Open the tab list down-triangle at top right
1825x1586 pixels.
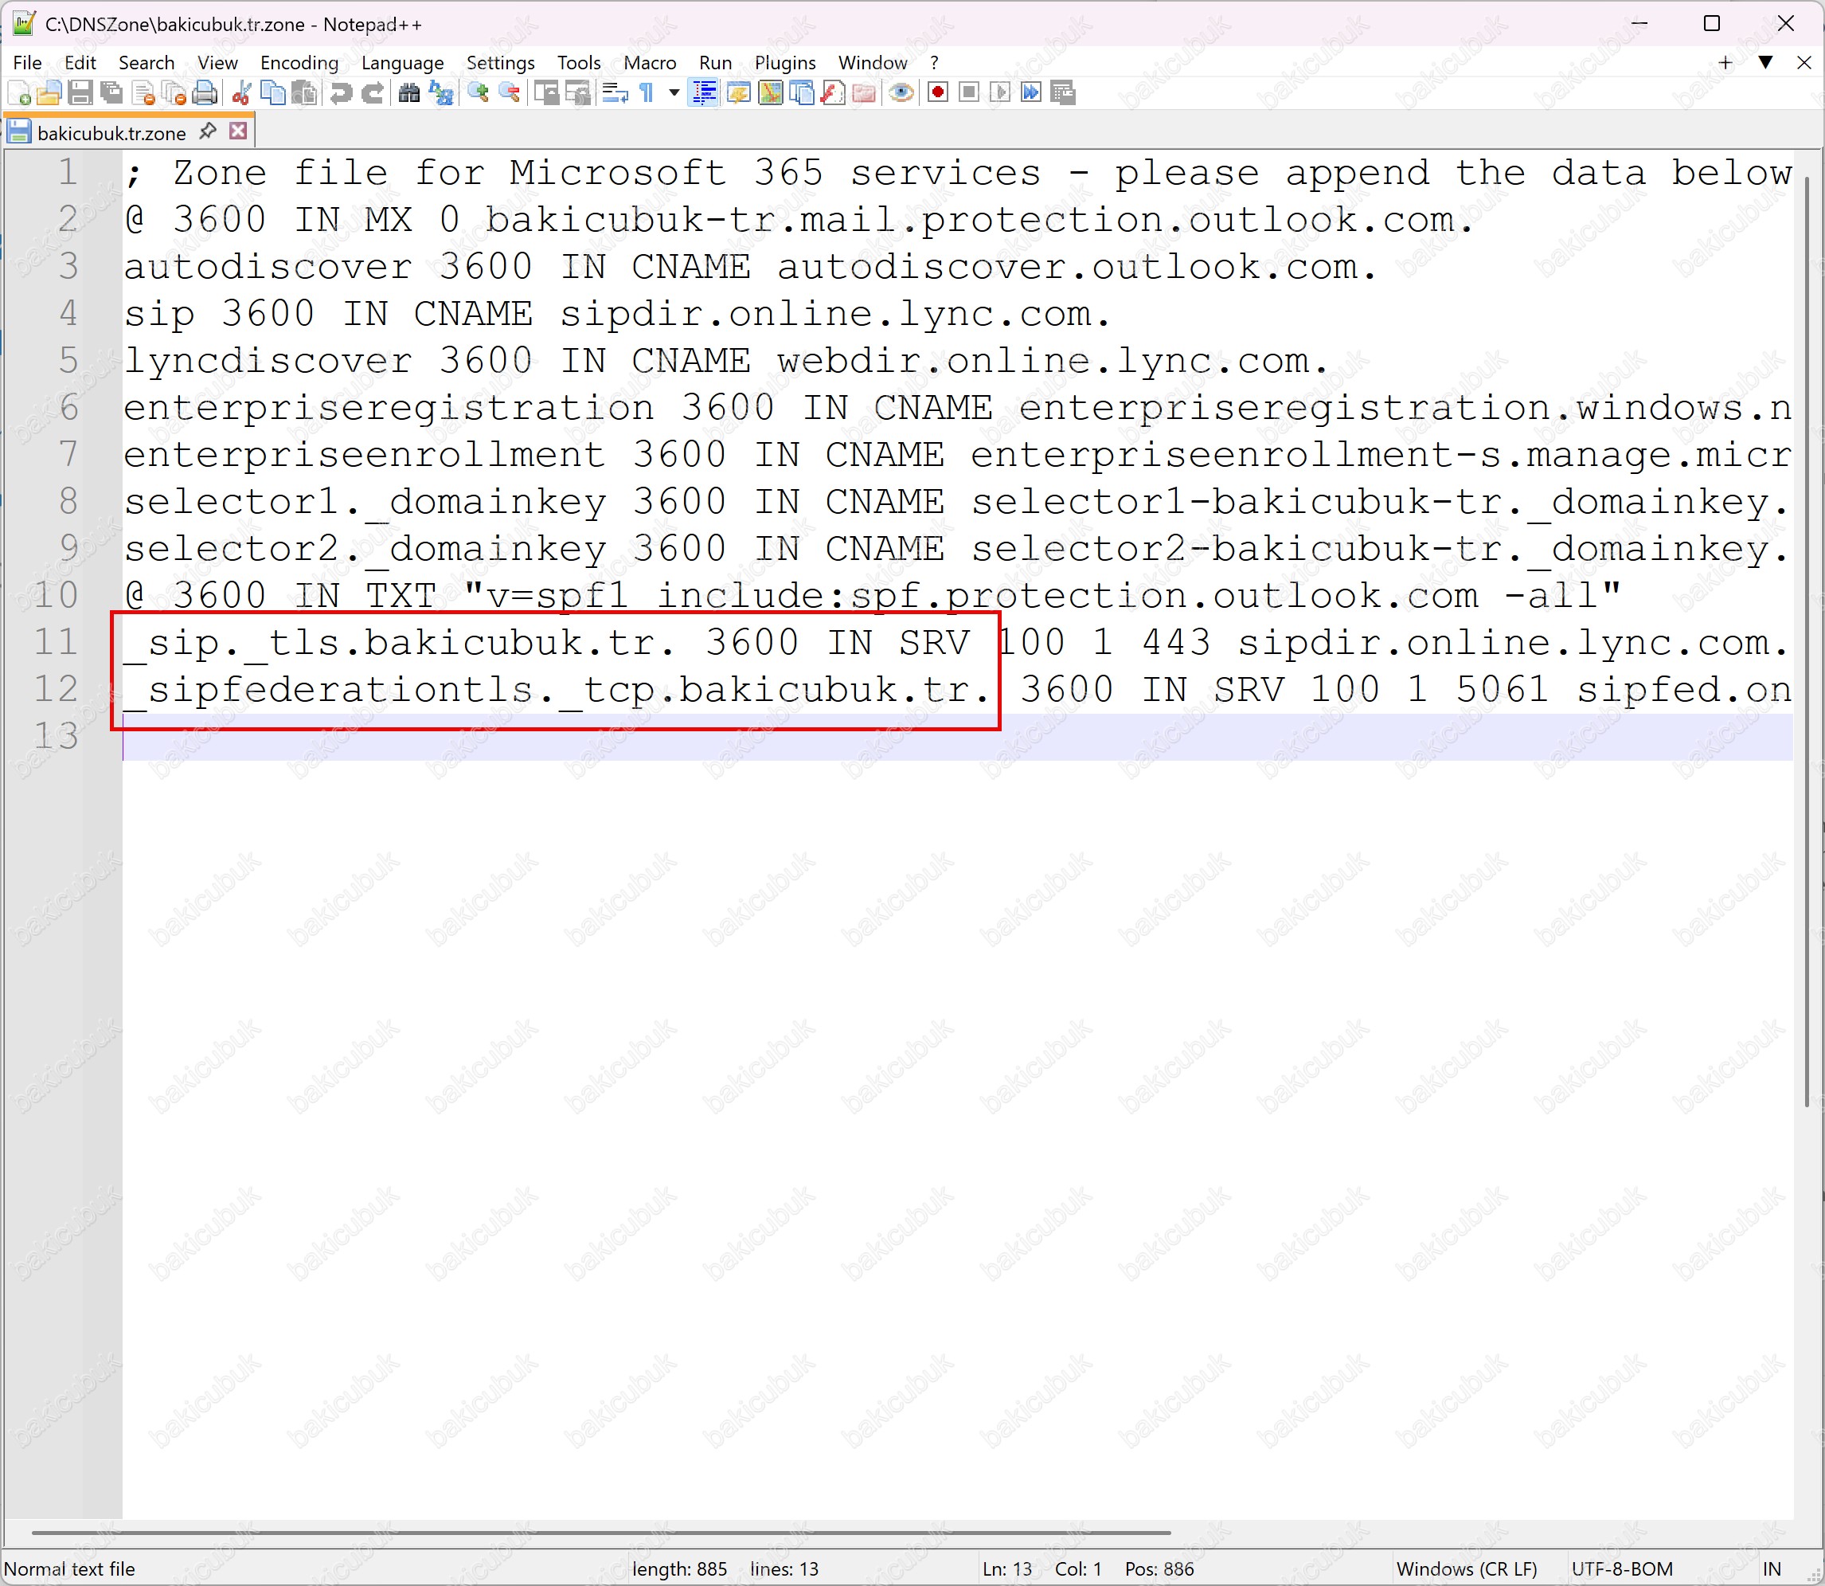point(1764,62)
